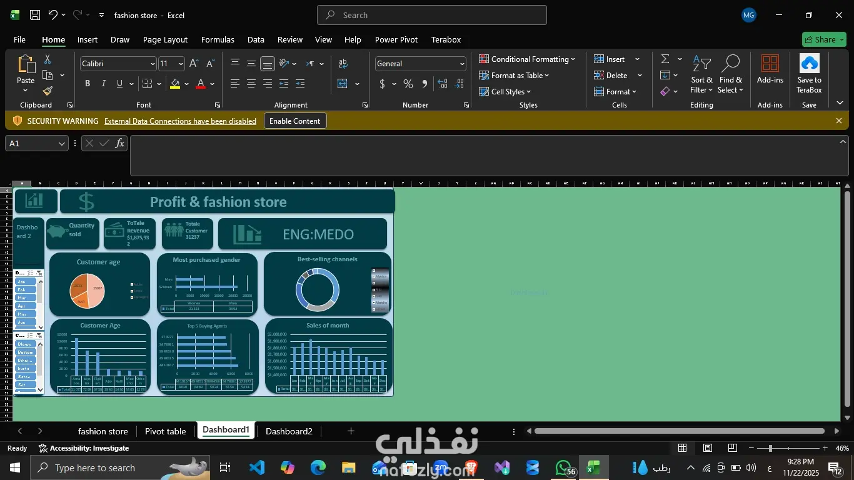Screen dimensions: 854x480
Task: Open the font size 11 dropdown
Action: 181,64
